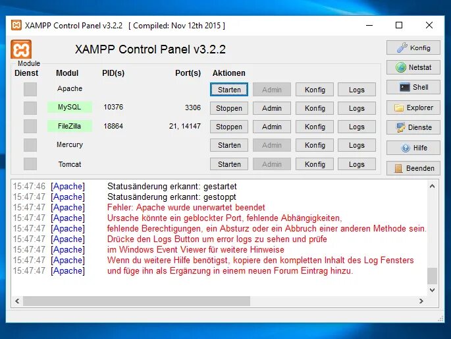Click the Apache module label
The height and width of the screenshot is (339, 451).
point(70,88)
